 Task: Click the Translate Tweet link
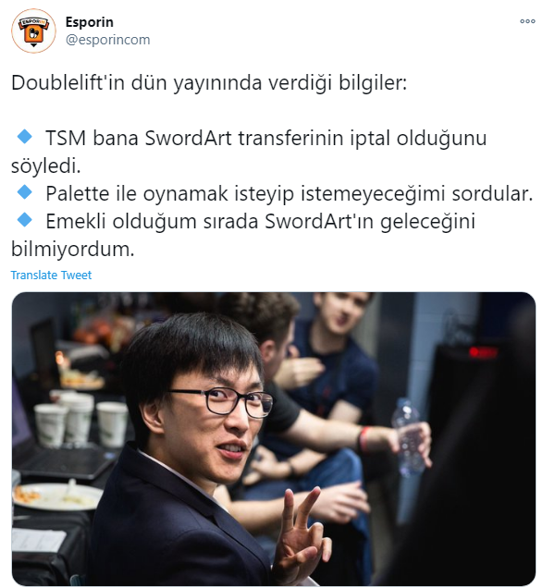pyautogui.click(x=51, y=275)
